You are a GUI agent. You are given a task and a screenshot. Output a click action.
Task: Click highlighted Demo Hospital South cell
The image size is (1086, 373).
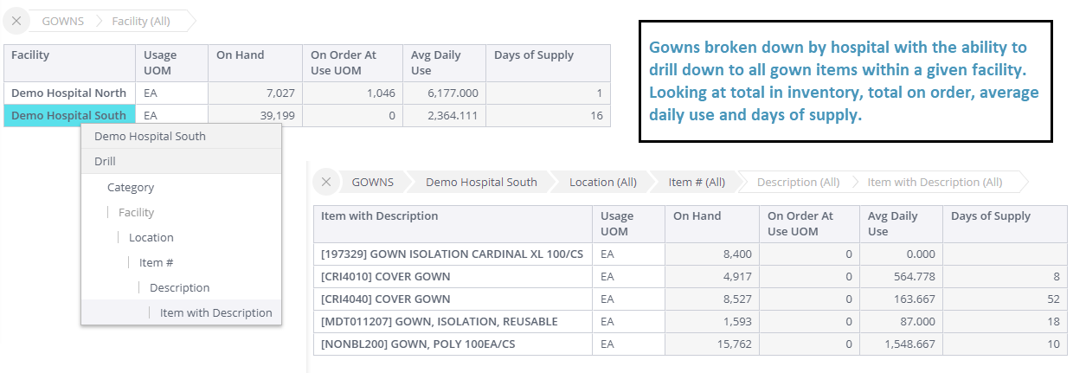click(x=68, y=115)
